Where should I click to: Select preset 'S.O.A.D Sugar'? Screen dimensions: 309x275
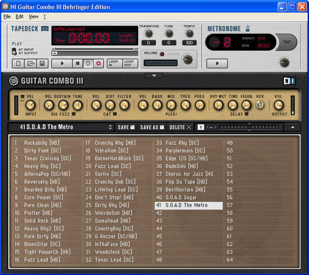[x=181, y=197]
